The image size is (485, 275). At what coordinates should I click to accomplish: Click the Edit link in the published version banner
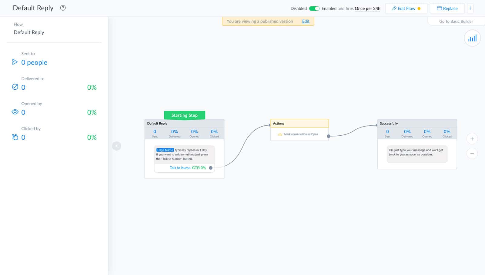tap(306, 21)
